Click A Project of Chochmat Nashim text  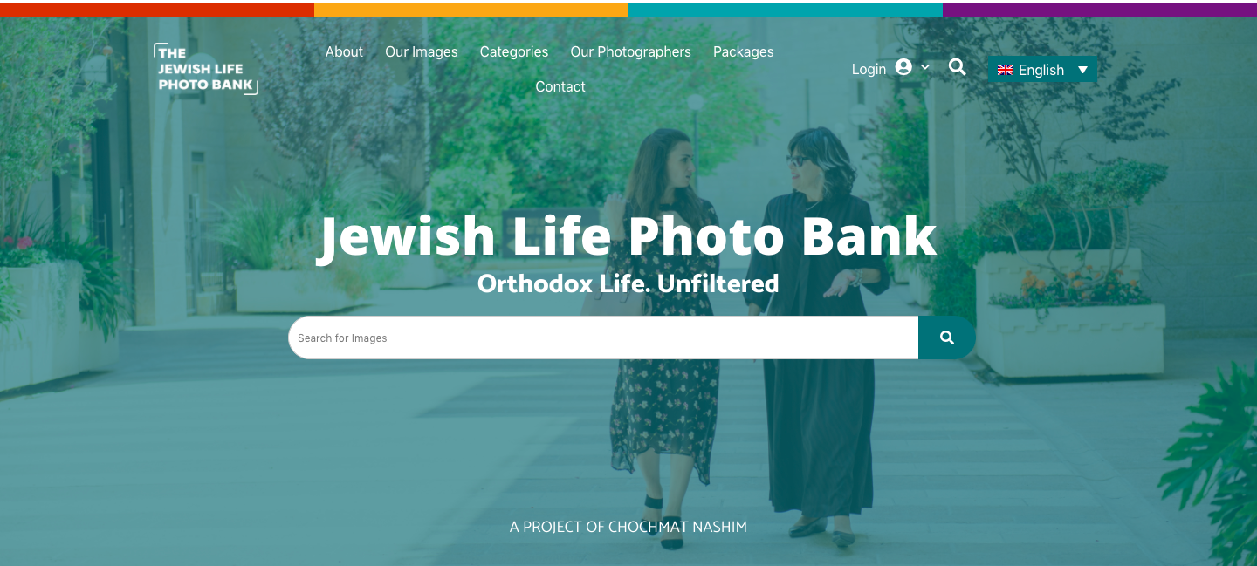tap(628, 527)
